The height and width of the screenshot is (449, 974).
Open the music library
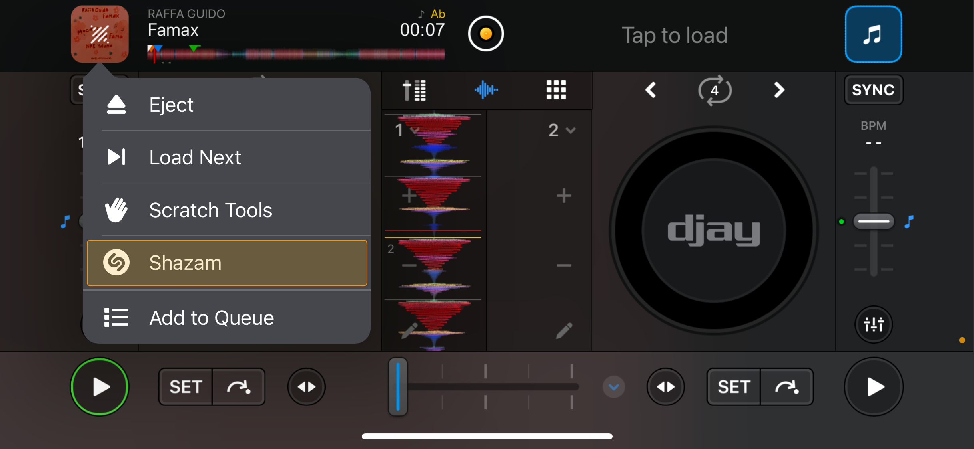pos(873,34)
